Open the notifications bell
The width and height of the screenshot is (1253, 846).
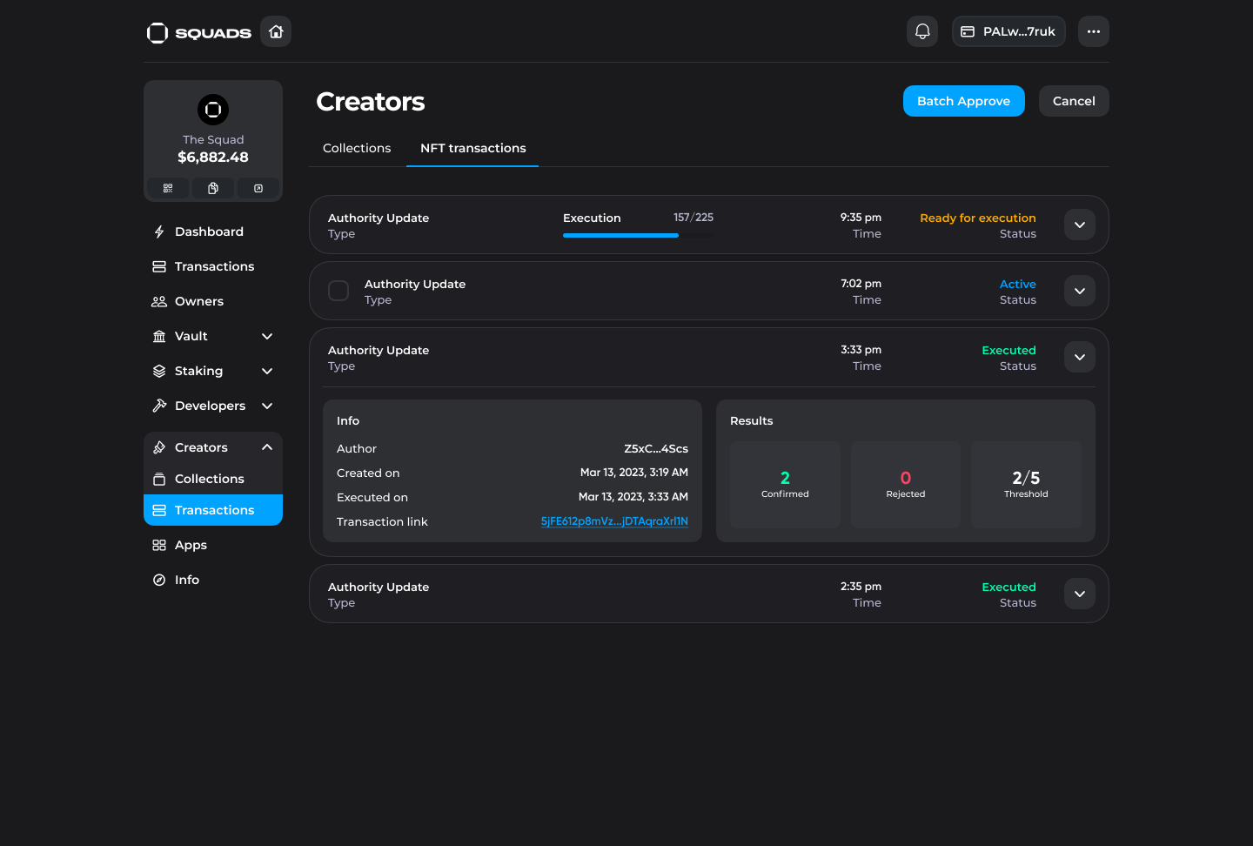click(x=922, y=32)
